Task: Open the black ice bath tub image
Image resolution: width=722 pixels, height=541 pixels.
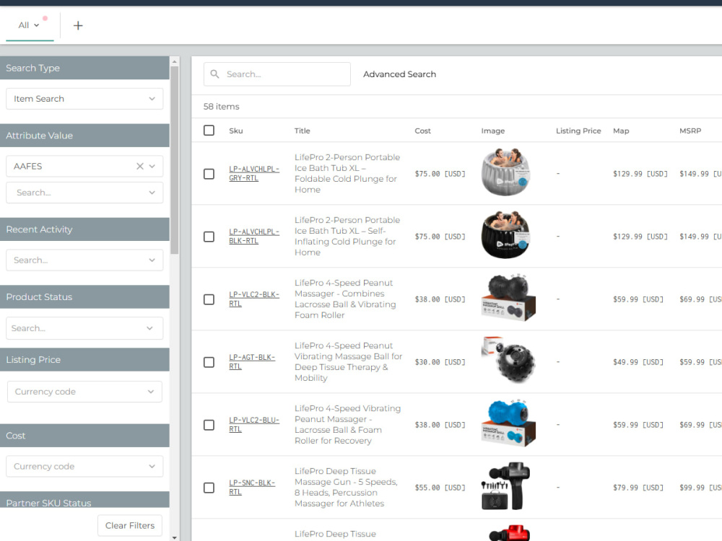Action: coord(506,235)
